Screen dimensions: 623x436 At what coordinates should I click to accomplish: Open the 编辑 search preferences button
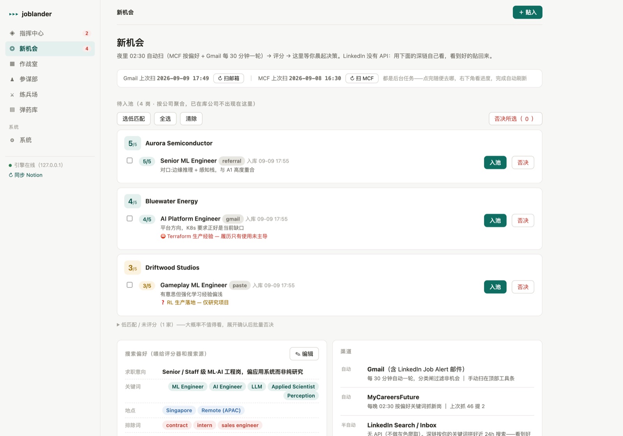[304, 354]
